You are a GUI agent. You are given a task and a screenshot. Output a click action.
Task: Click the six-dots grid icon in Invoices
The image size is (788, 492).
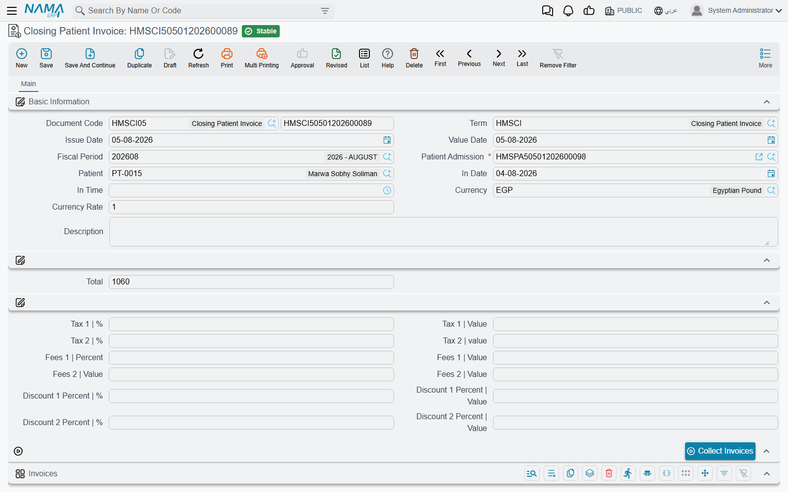(x=686, y=473)
